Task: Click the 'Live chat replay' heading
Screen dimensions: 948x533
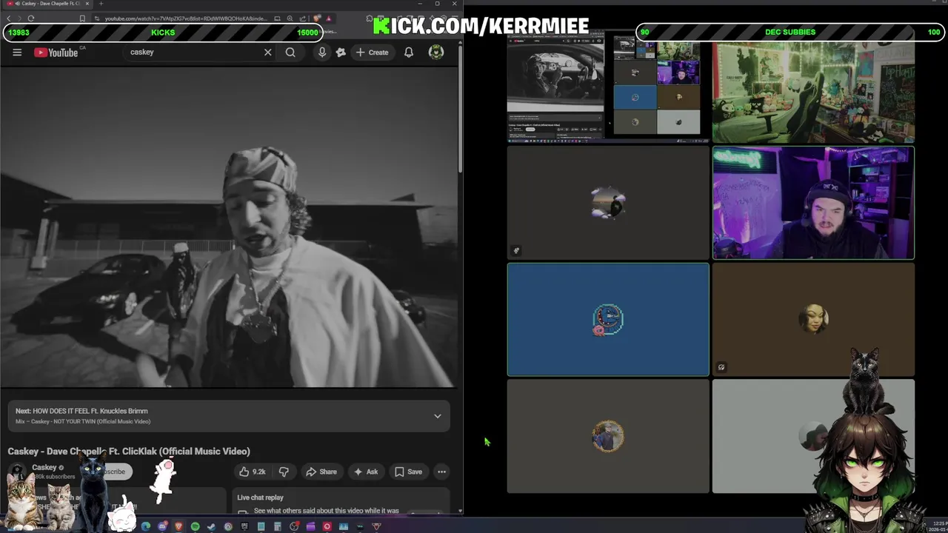Action: [260, 497]
